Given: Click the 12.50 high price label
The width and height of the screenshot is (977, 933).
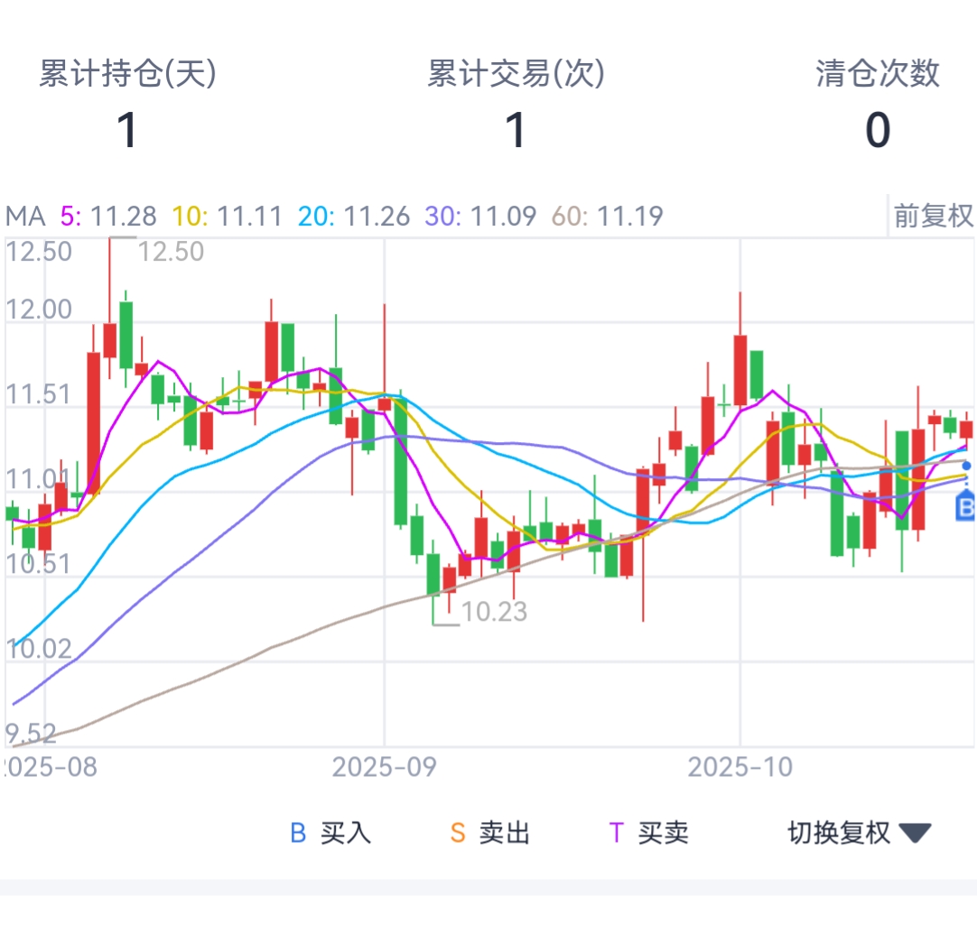Looking at the screenshot, I should point(172,252).
